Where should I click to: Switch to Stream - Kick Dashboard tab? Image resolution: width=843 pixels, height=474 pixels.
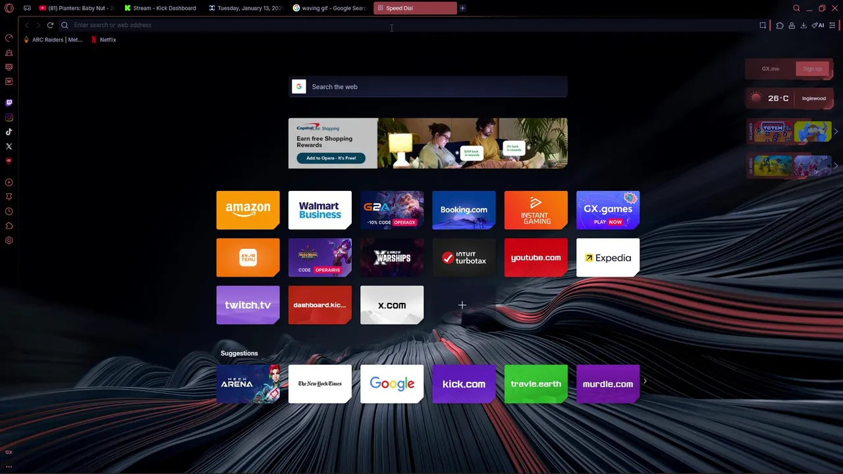(160, 8)
